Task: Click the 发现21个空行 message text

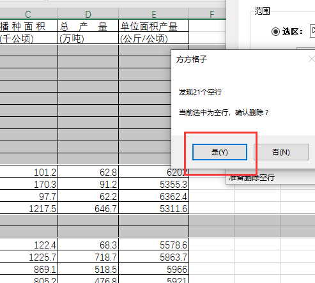Action: point(200,92)
